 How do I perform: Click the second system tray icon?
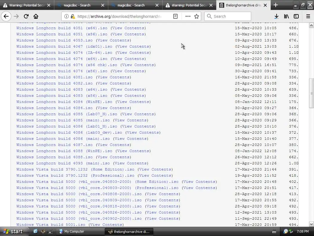pos(291,231)
